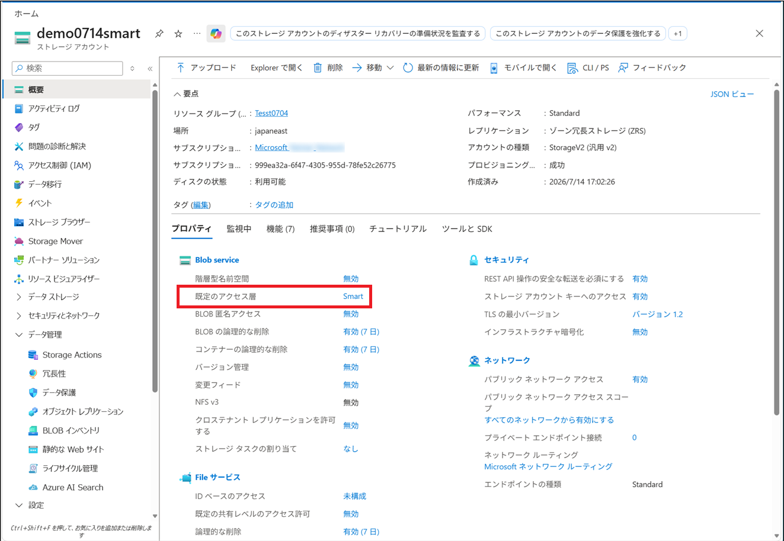Click the データ移行 icon in the sidebar
Image resolution: width=784 pixels, height=541 pixels.
(x=19, y=184)
